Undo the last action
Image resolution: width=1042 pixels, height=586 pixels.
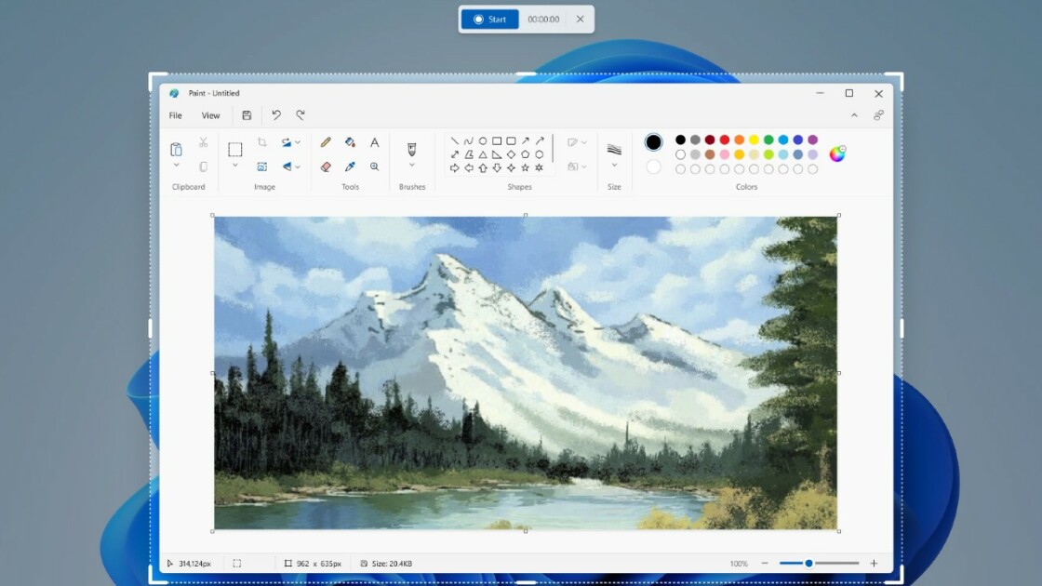[276, 115]
